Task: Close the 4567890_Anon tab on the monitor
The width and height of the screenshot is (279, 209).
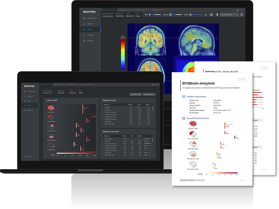Action: point(164,10)
